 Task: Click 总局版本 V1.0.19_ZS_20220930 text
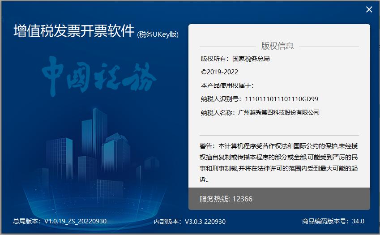pos(60,221)
